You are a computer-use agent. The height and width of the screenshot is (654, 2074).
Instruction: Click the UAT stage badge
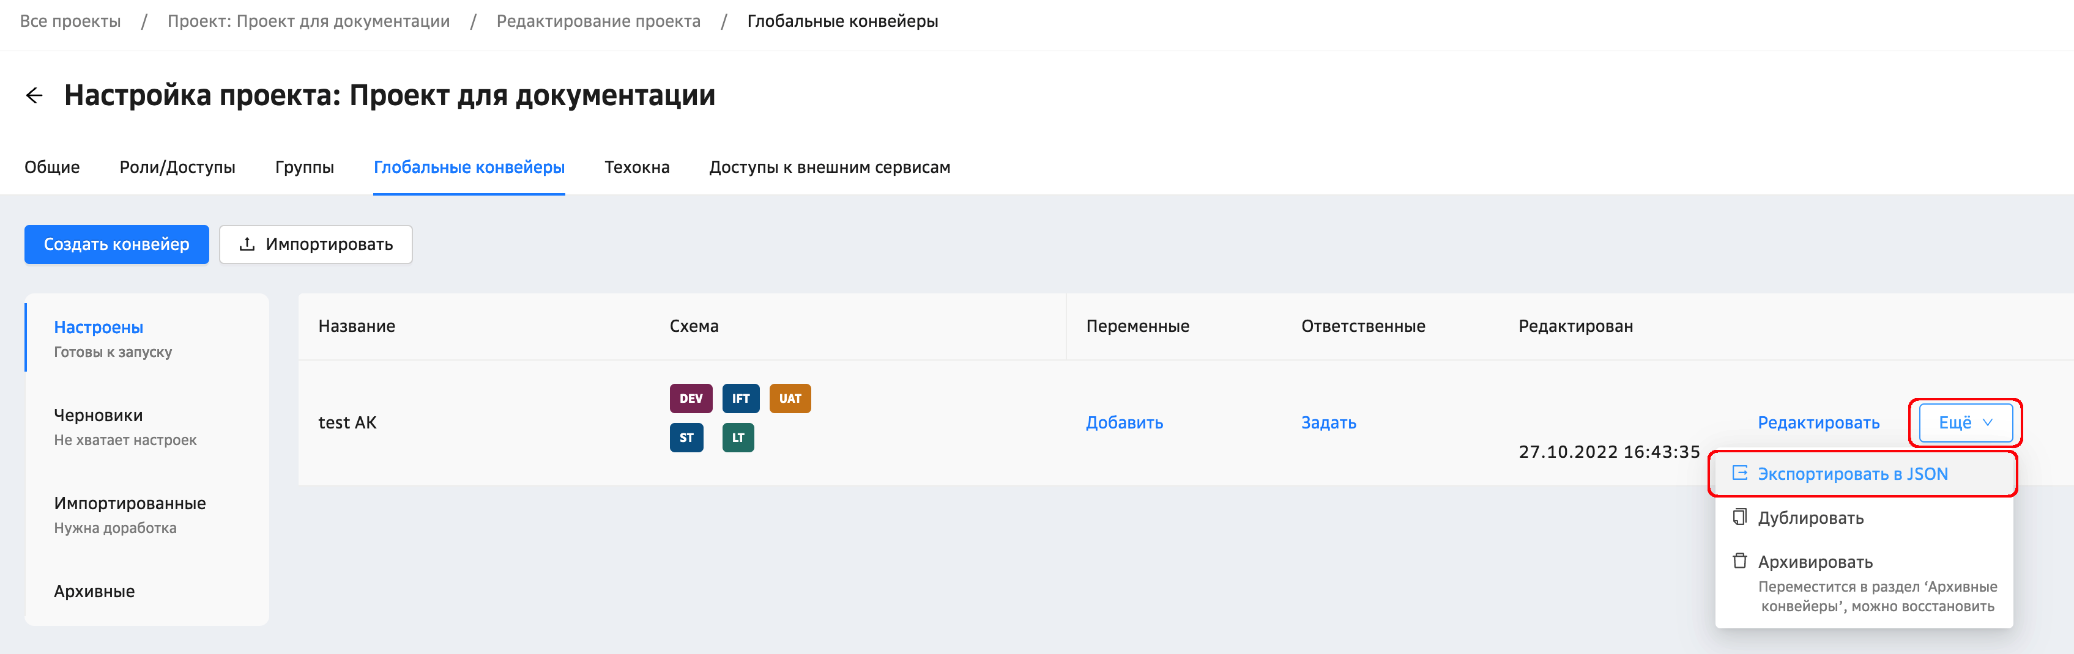(789, 398)
